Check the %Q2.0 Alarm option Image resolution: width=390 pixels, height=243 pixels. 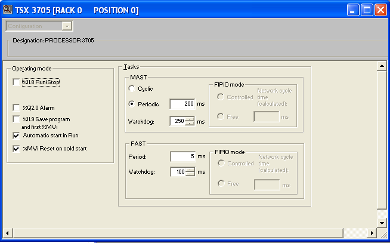pyautogui.click(x=16, y=107)
